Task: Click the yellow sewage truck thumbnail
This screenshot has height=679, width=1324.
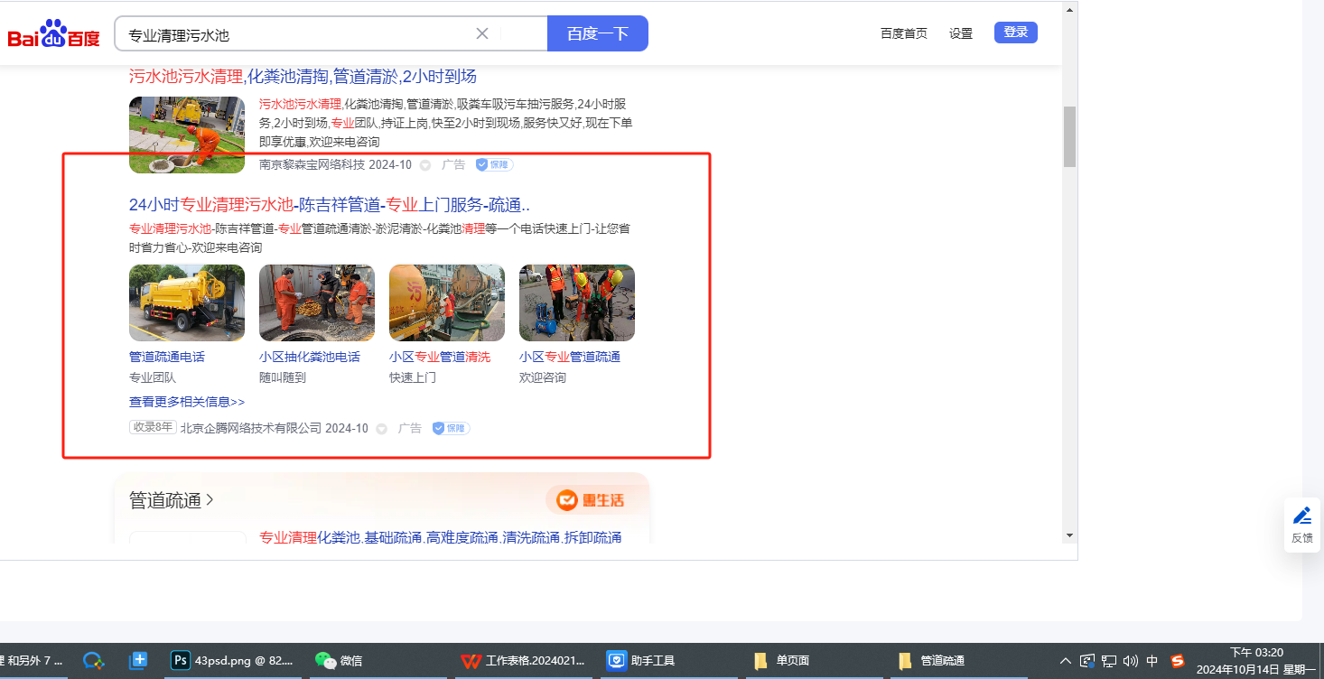Action: [x=187, y=302]
